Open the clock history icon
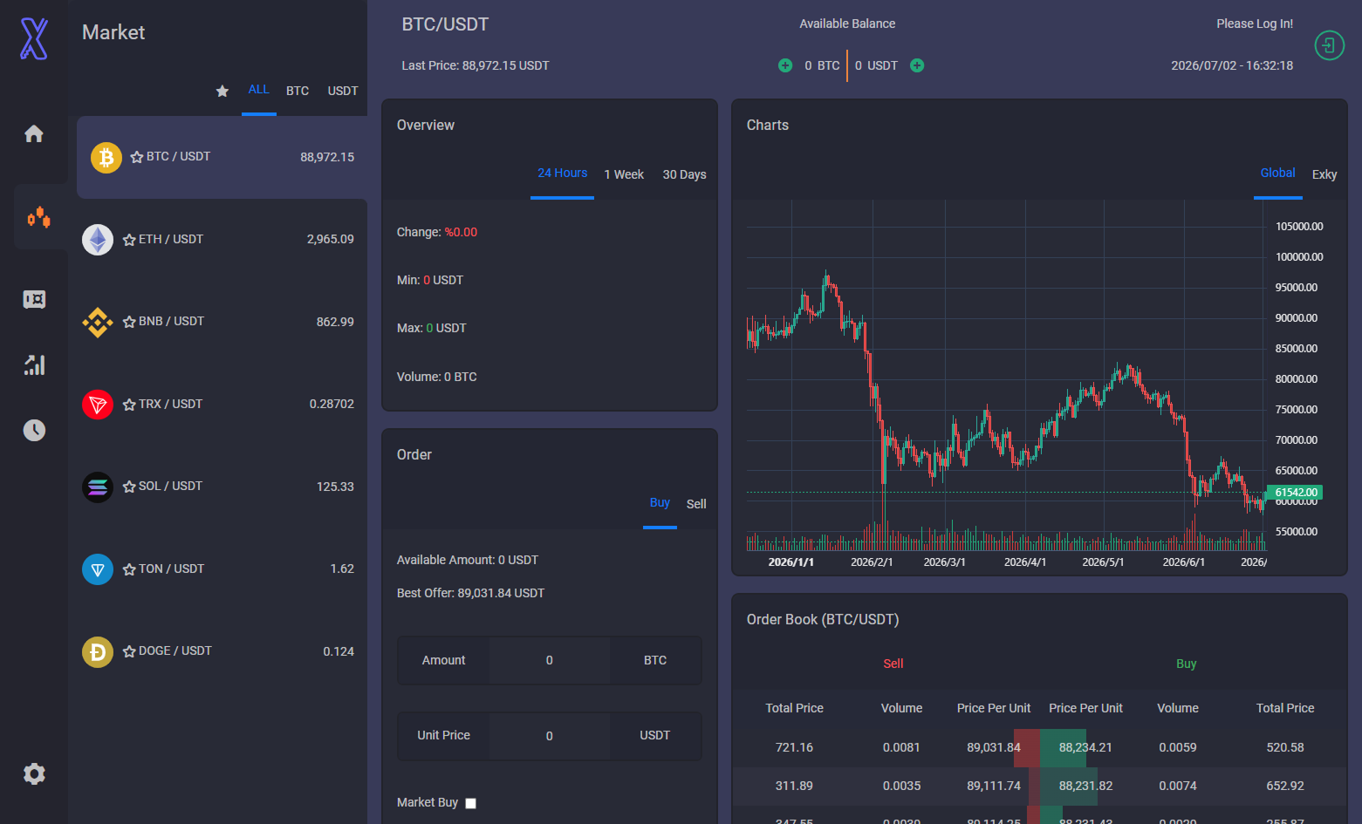 point(34,430)
